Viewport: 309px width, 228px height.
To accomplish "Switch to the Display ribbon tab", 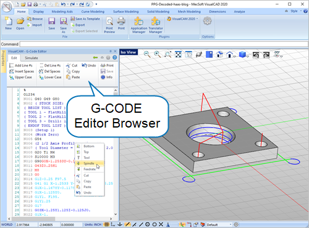I will click(x=38, y=12).
